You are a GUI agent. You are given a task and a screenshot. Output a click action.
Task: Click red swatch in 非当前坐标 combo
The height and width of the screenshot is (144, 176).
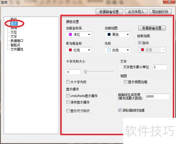70,50
